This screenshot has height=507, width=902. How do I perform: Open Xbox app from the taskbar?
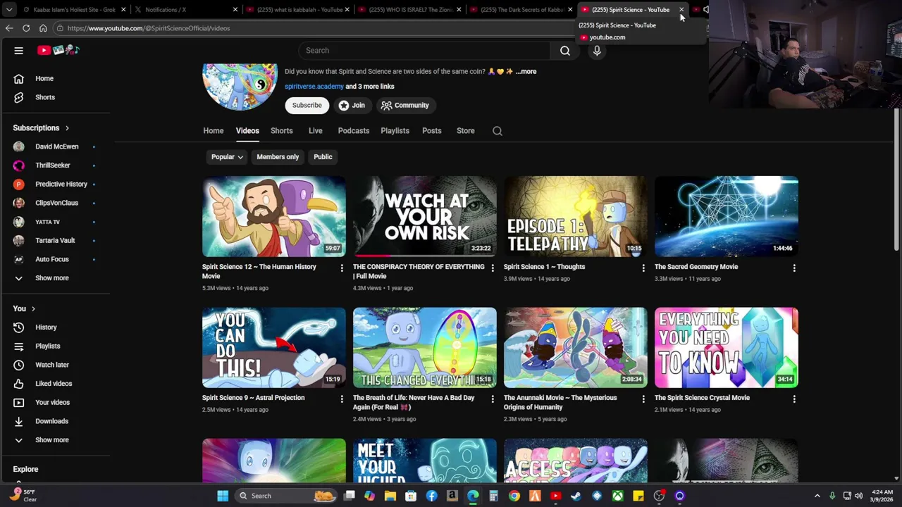[617, 496]
